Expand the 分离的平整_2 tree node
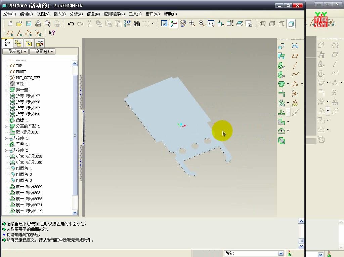This screenshot has height=257, width=344. (6, 126)
